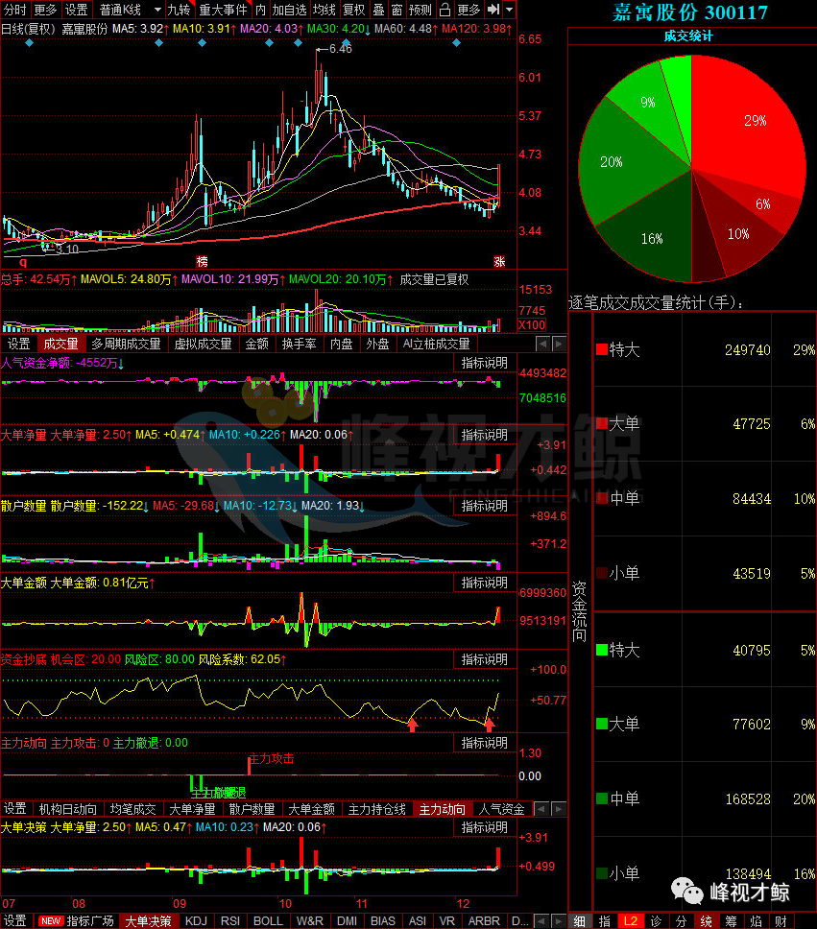The width and height of the screenshot is (817, 929).
Task: Click the lock icon in the top toolbar
Action: (x=445, y=10)
